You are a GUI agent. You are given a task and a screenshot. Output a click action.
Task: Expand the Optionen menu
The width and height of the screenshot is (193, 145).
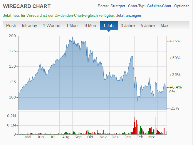182,6
